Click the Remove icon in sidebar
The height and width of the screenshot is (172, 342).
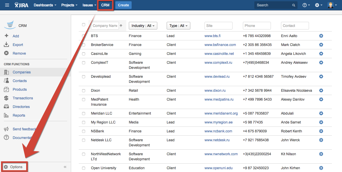[7, 53]
